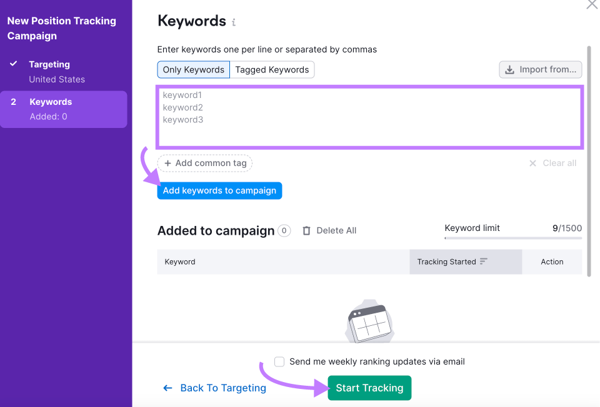Select the Keywords step in the sidebar
Viewport: 600px width, 407px height.
[x=64, y=109]
